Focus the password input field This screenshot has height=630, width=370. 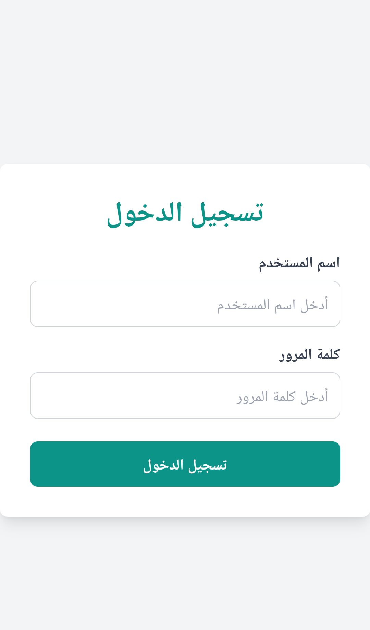coord(185,396)
